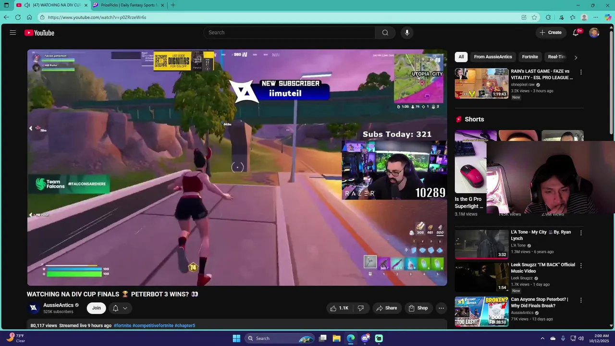Open YouTube notifications bell
Image resolution: width=615 pixels, height=346 pixels.
(x=576, y=32)
